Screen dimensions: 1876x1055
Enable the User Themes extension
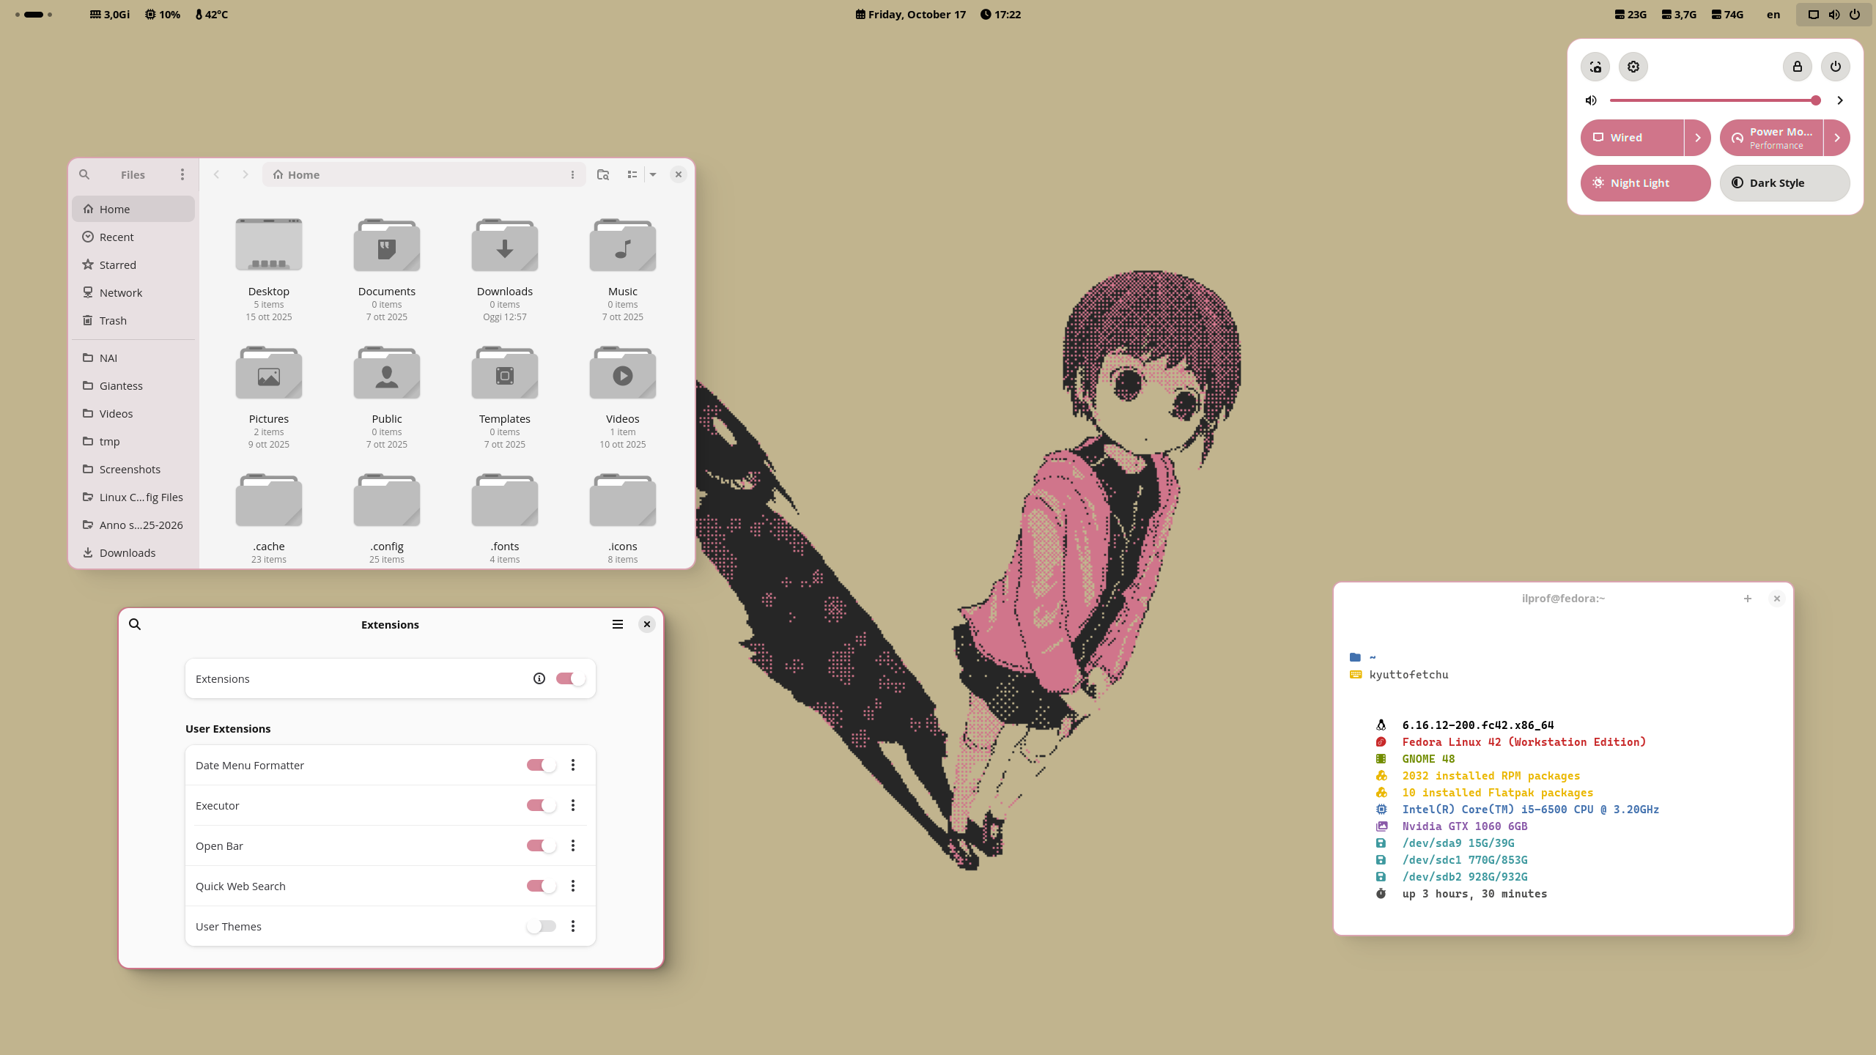coord(542,926)
